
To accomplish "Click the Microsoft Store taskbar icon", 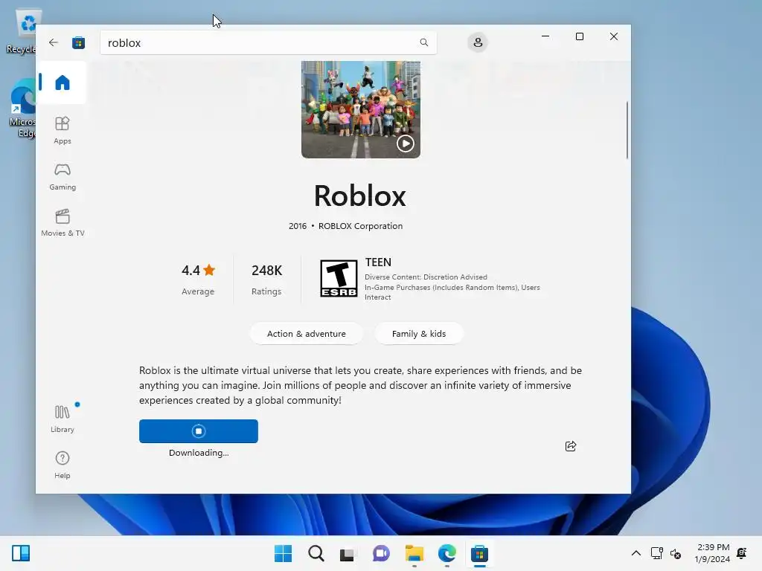I will [x=479, y=553].
